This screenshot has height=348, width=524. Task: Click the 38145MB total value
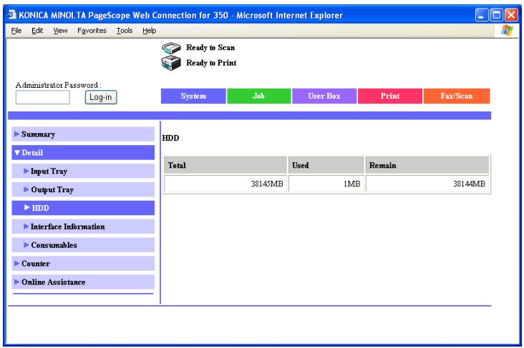[267, 184]
